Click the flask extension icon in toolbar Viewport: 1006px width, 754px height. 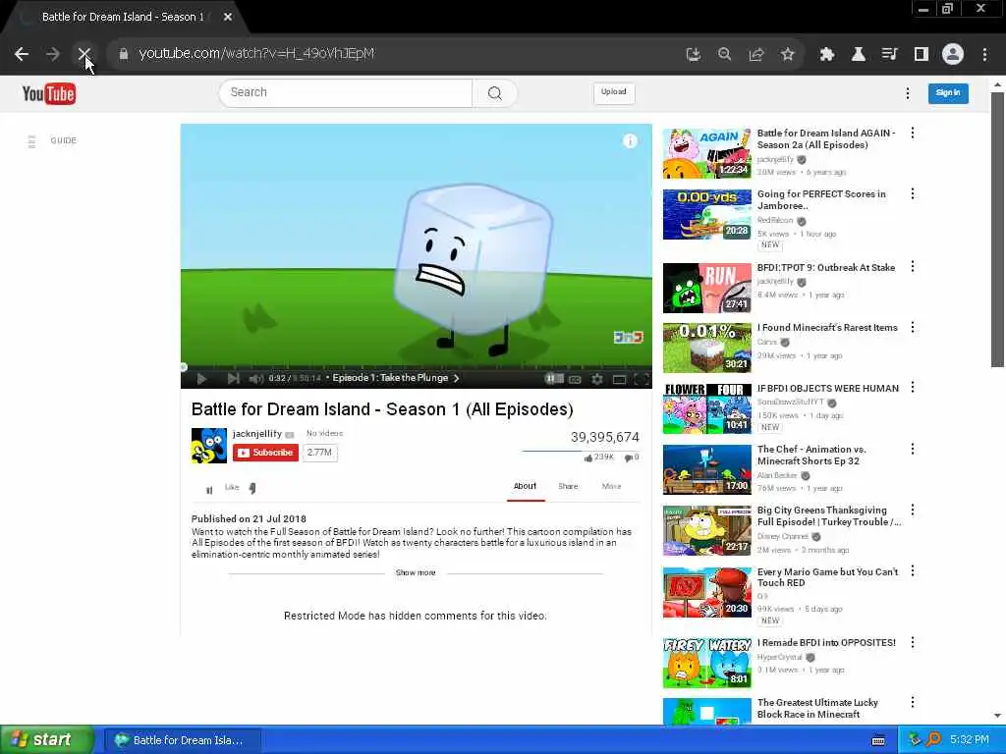[859, 55]
